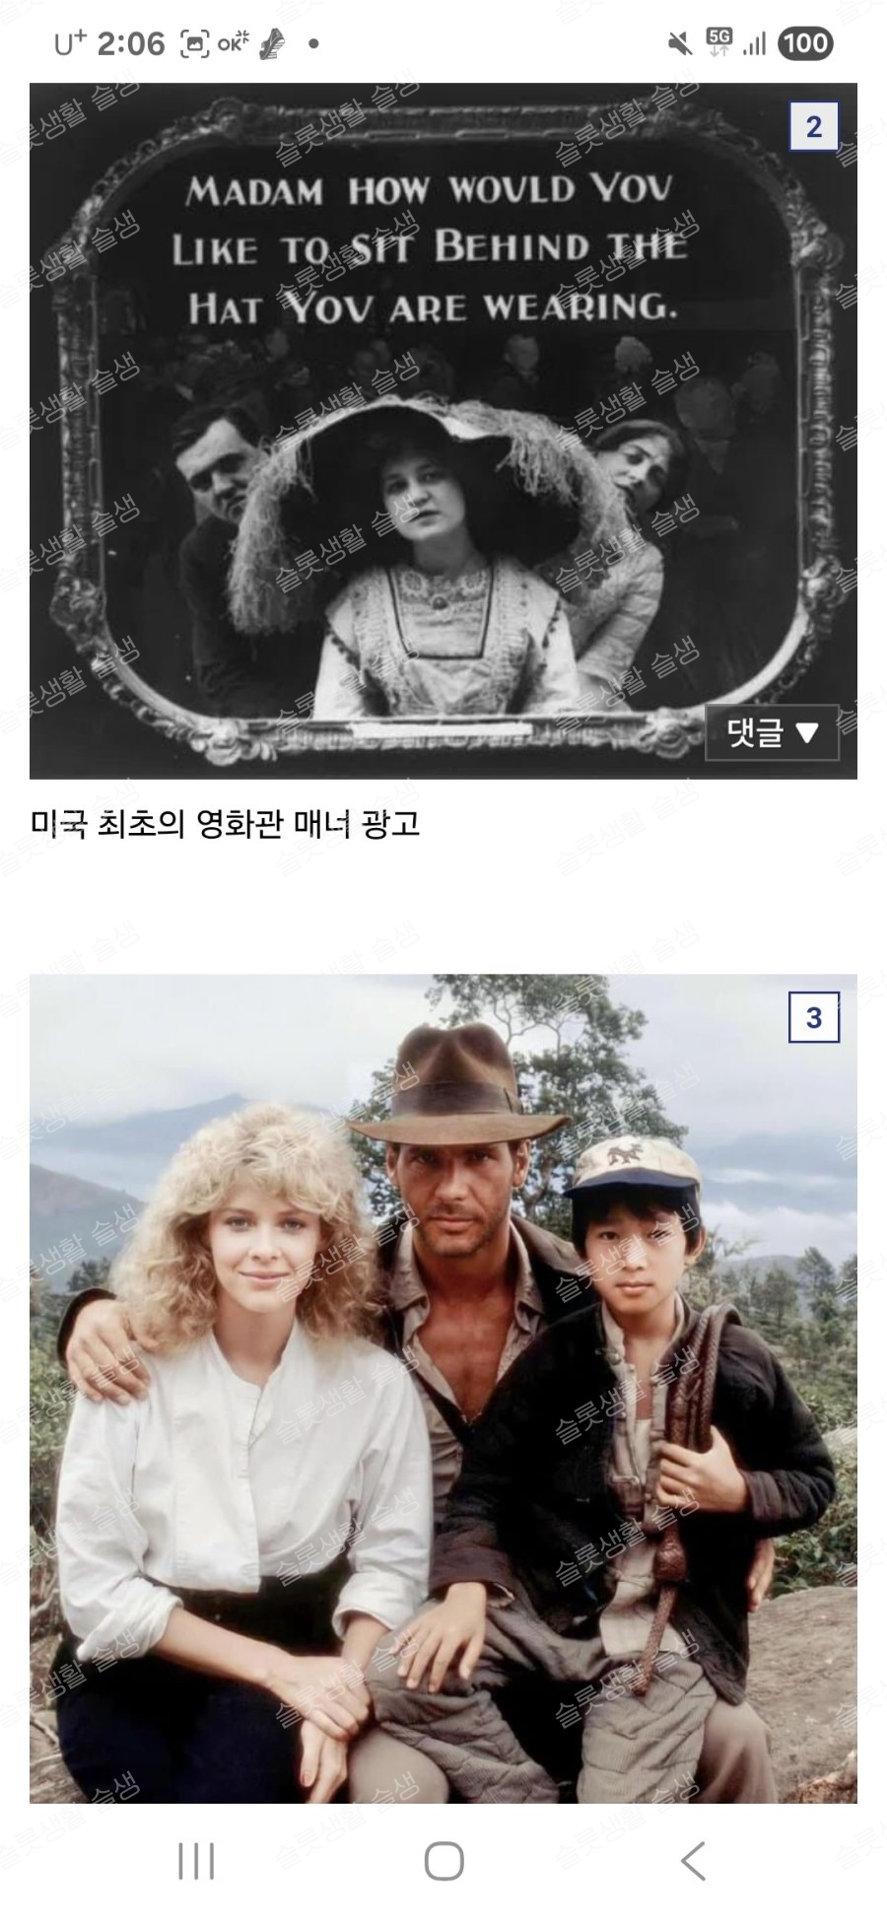This screenshot has height=1922, width=887.
Task: Tap the feather notification icon
Action: (272, 43)
